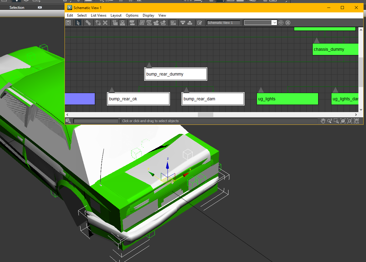
Task: Activate the Select tool arrow
Action: click(78, 22)
